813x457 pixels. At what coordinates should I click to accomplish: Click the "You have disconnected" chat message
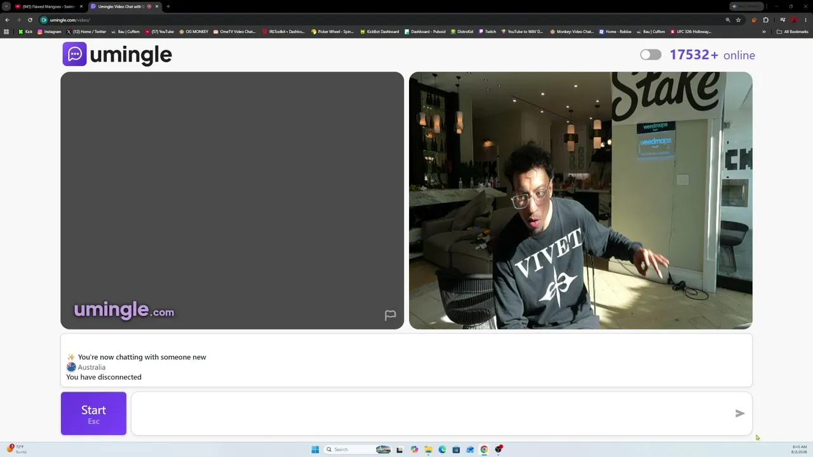[x=104, y=377]
